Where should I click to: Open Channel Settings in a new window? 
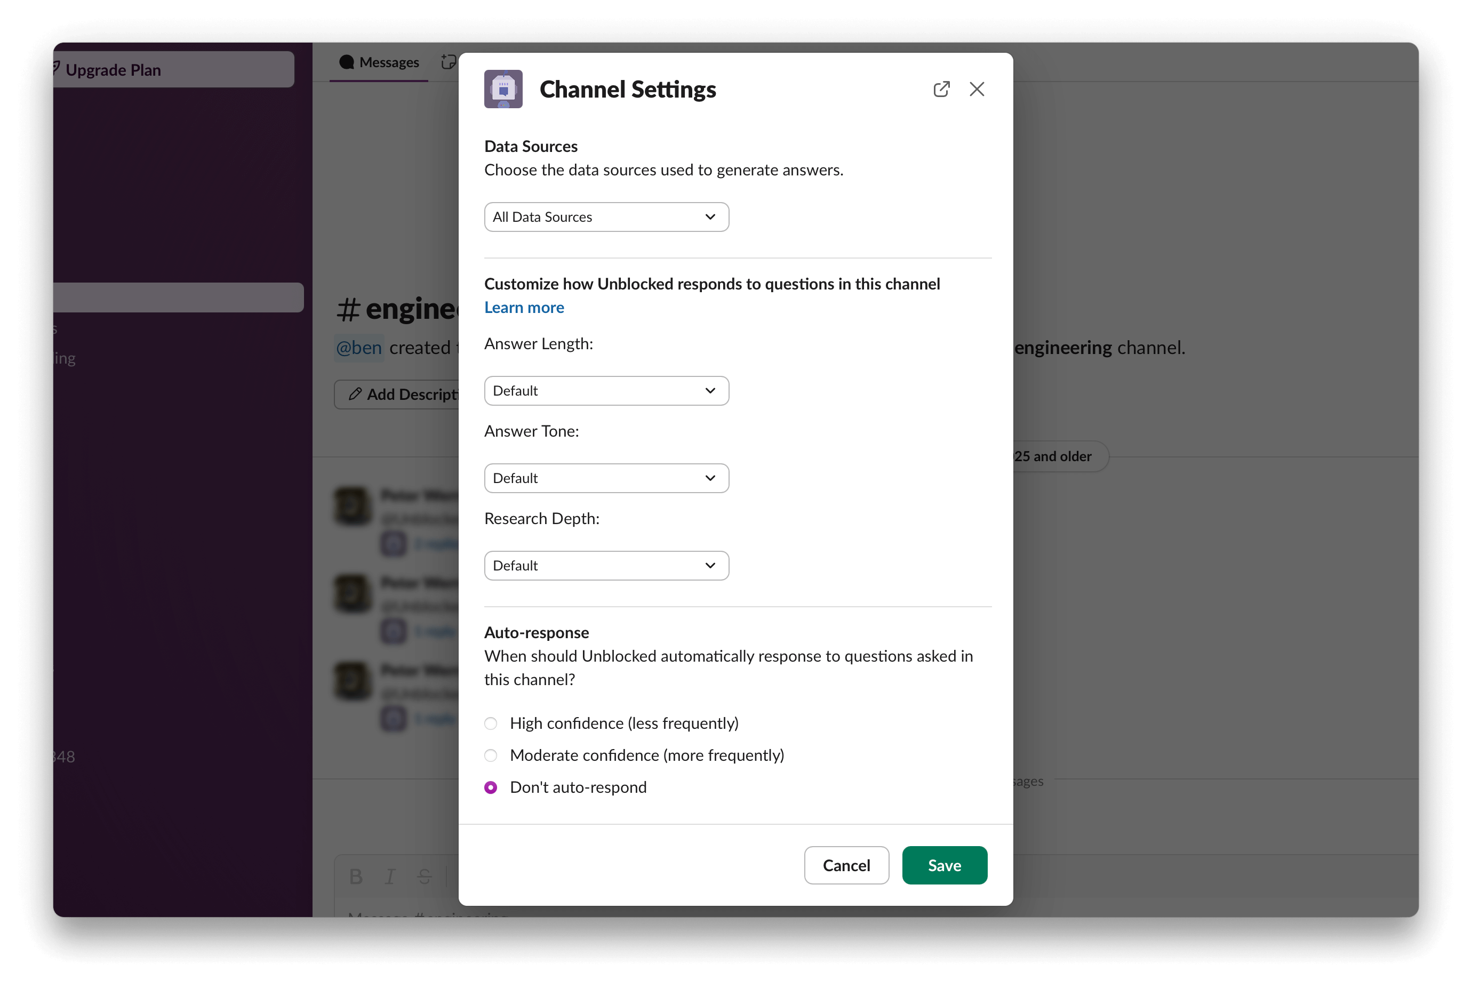941,90
